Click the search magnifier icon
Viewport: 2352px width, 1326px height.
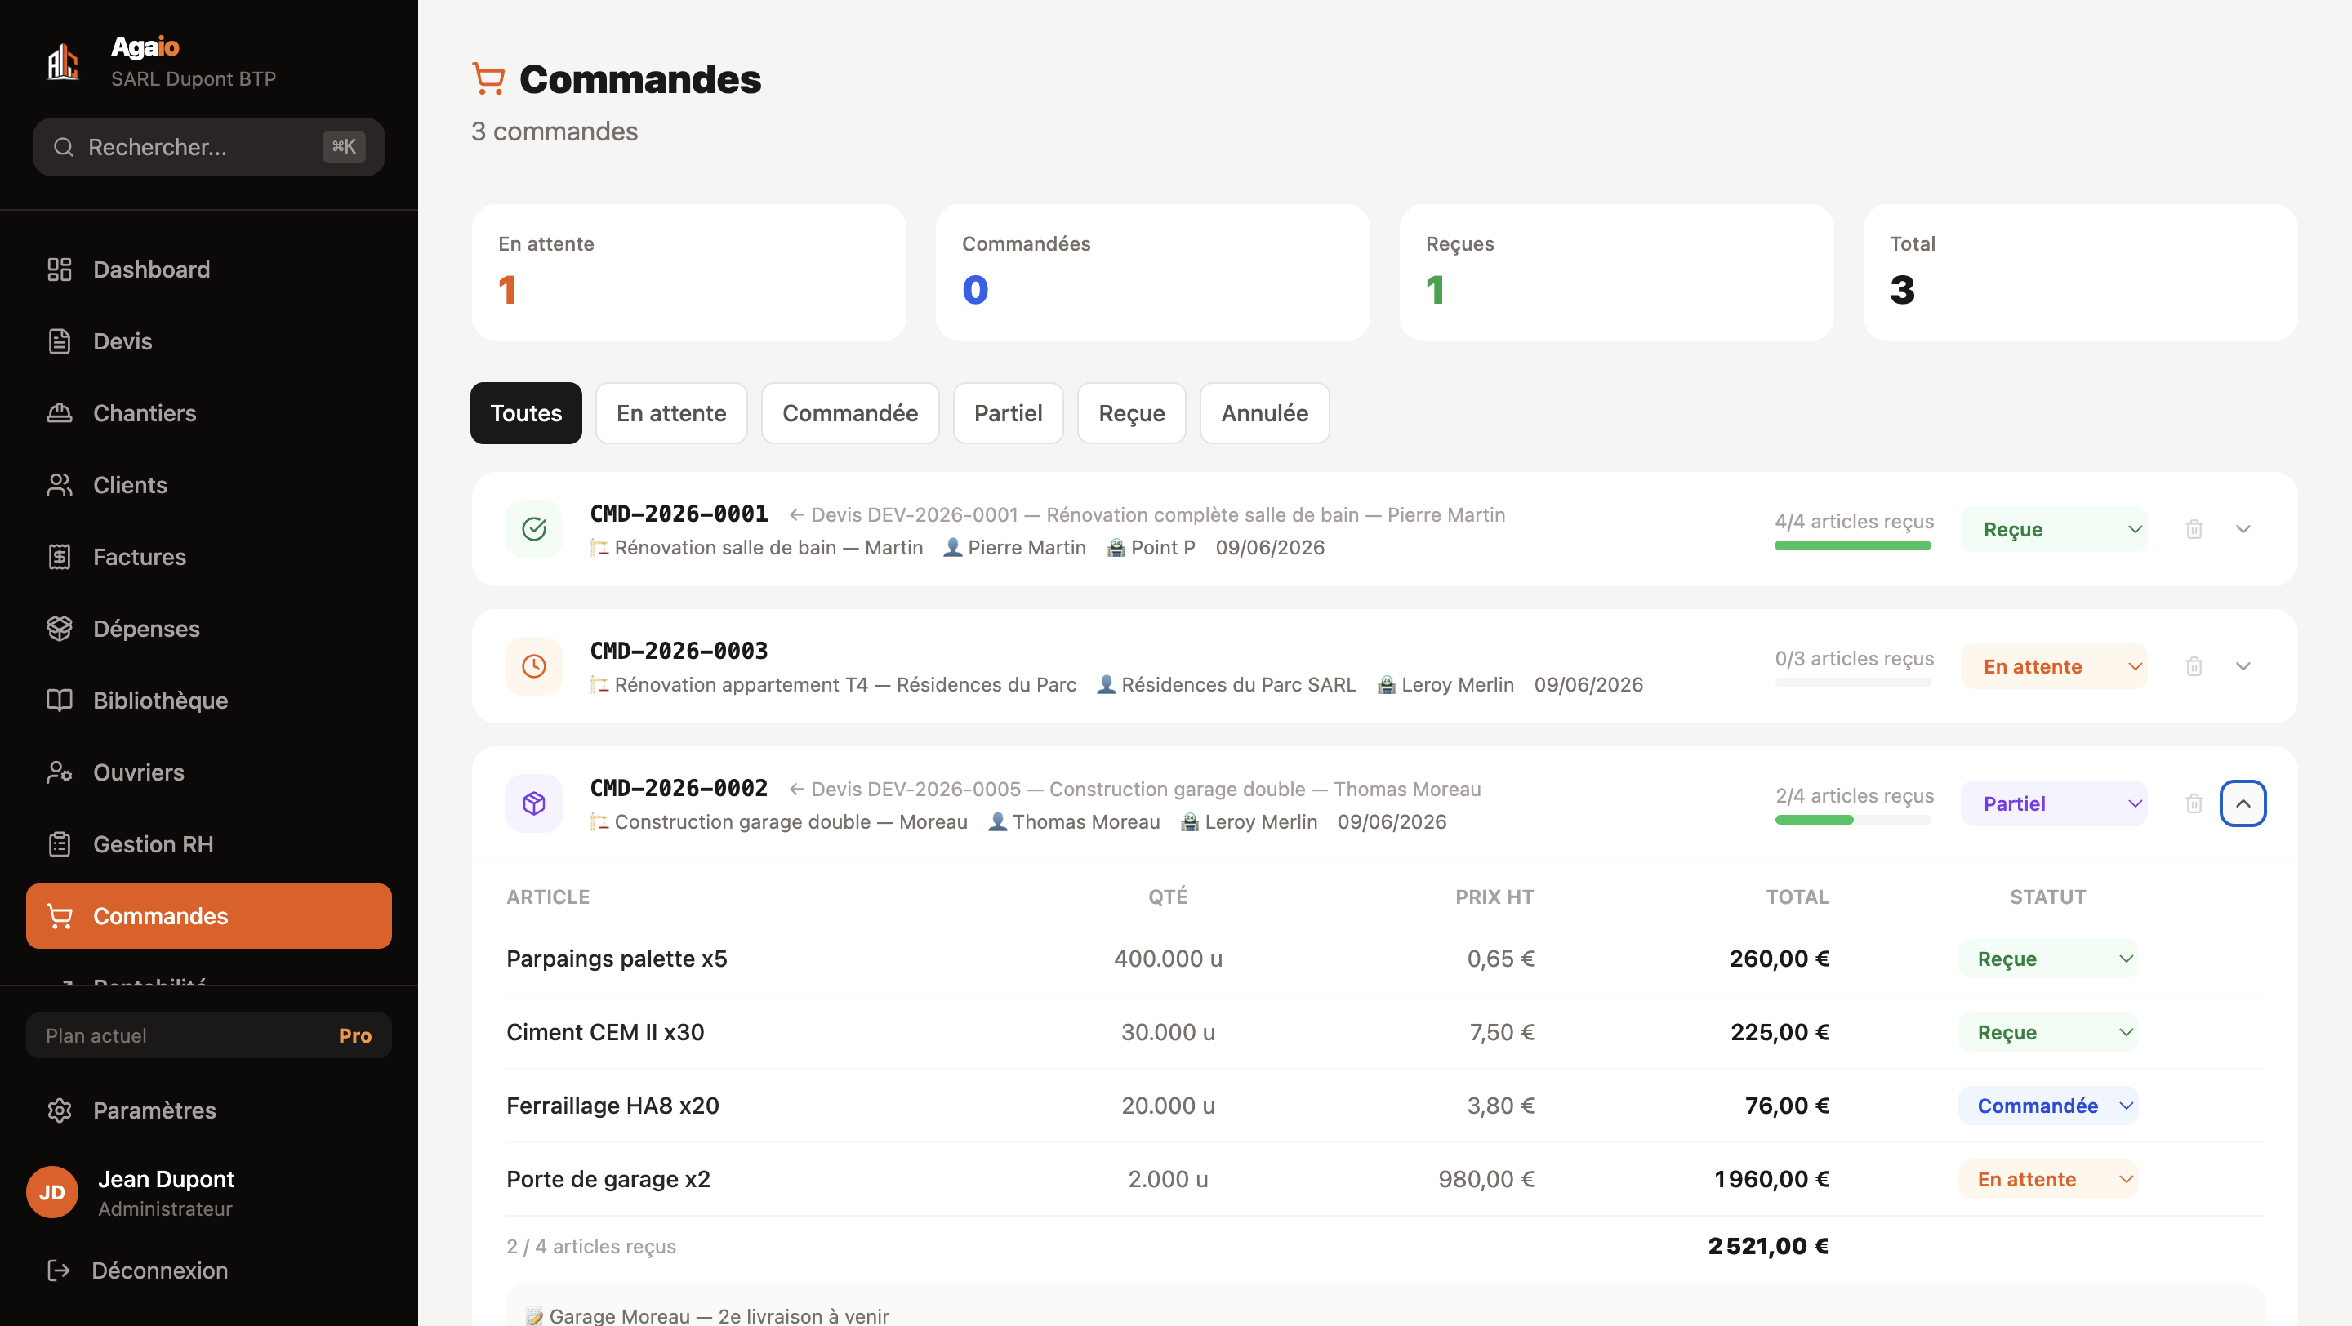click(63, 147)
